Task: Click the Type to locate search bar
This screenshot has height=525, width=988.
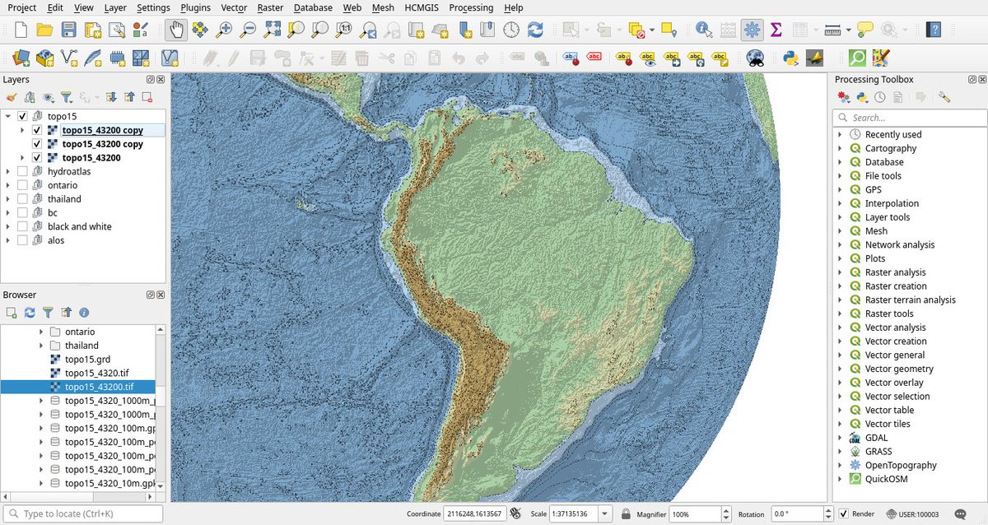Action: coord(82,513)
